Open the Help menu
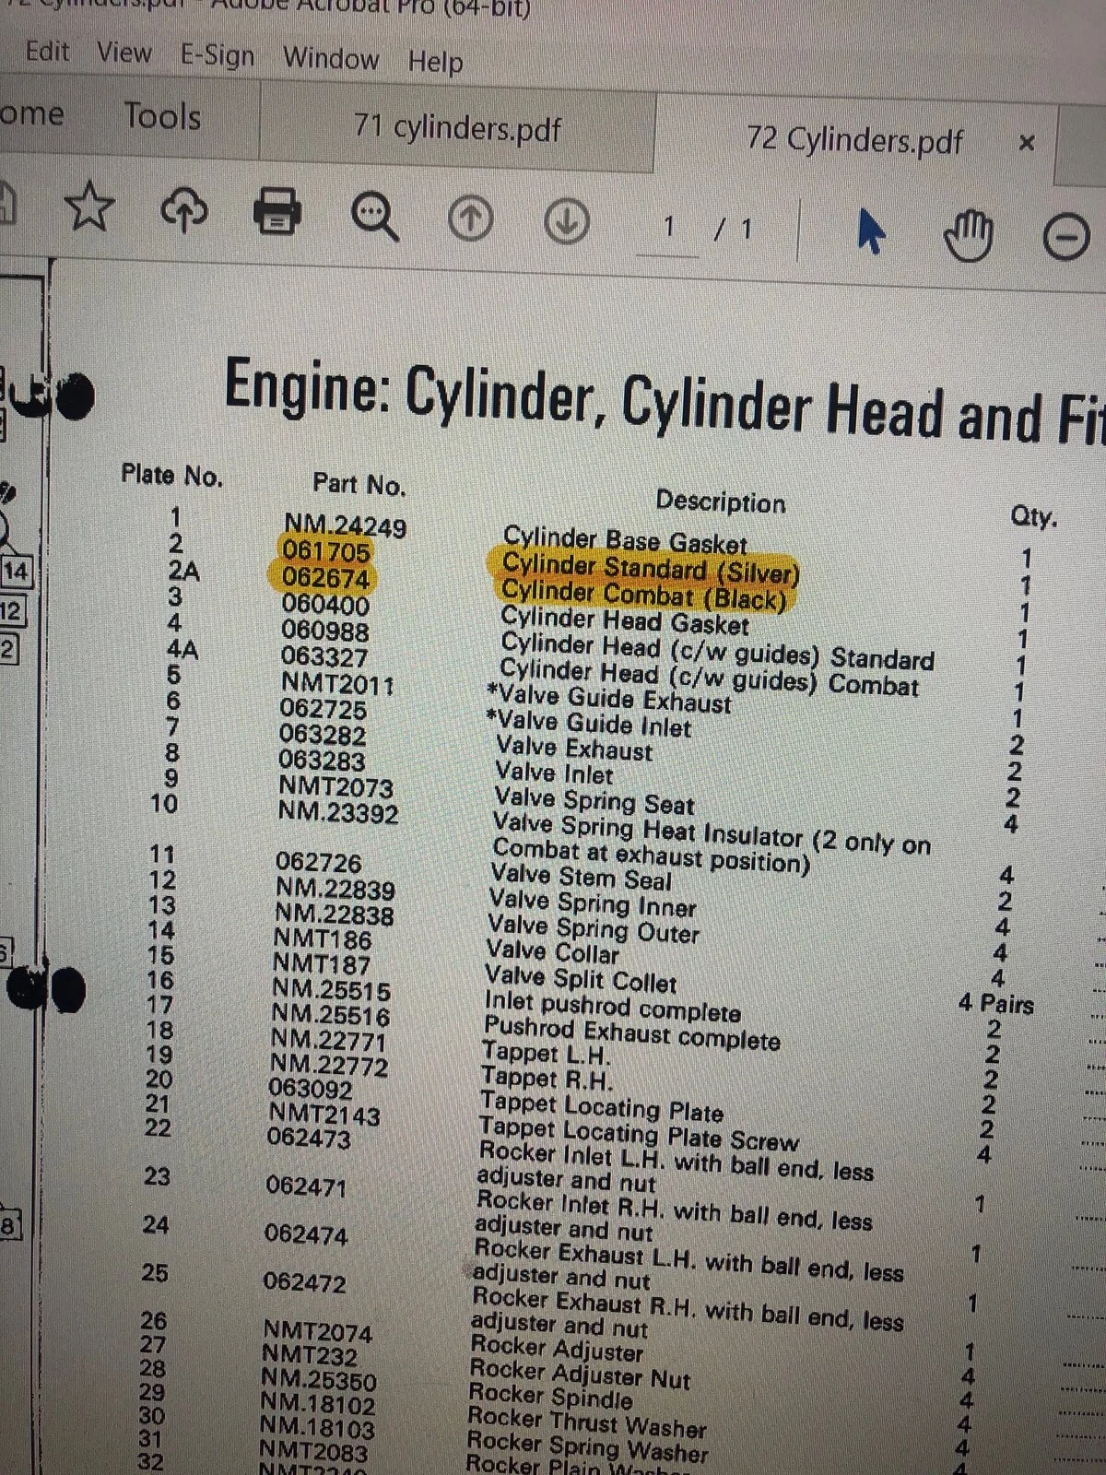 435,63
